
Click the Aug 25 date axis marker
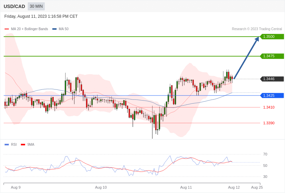[257, 187]
